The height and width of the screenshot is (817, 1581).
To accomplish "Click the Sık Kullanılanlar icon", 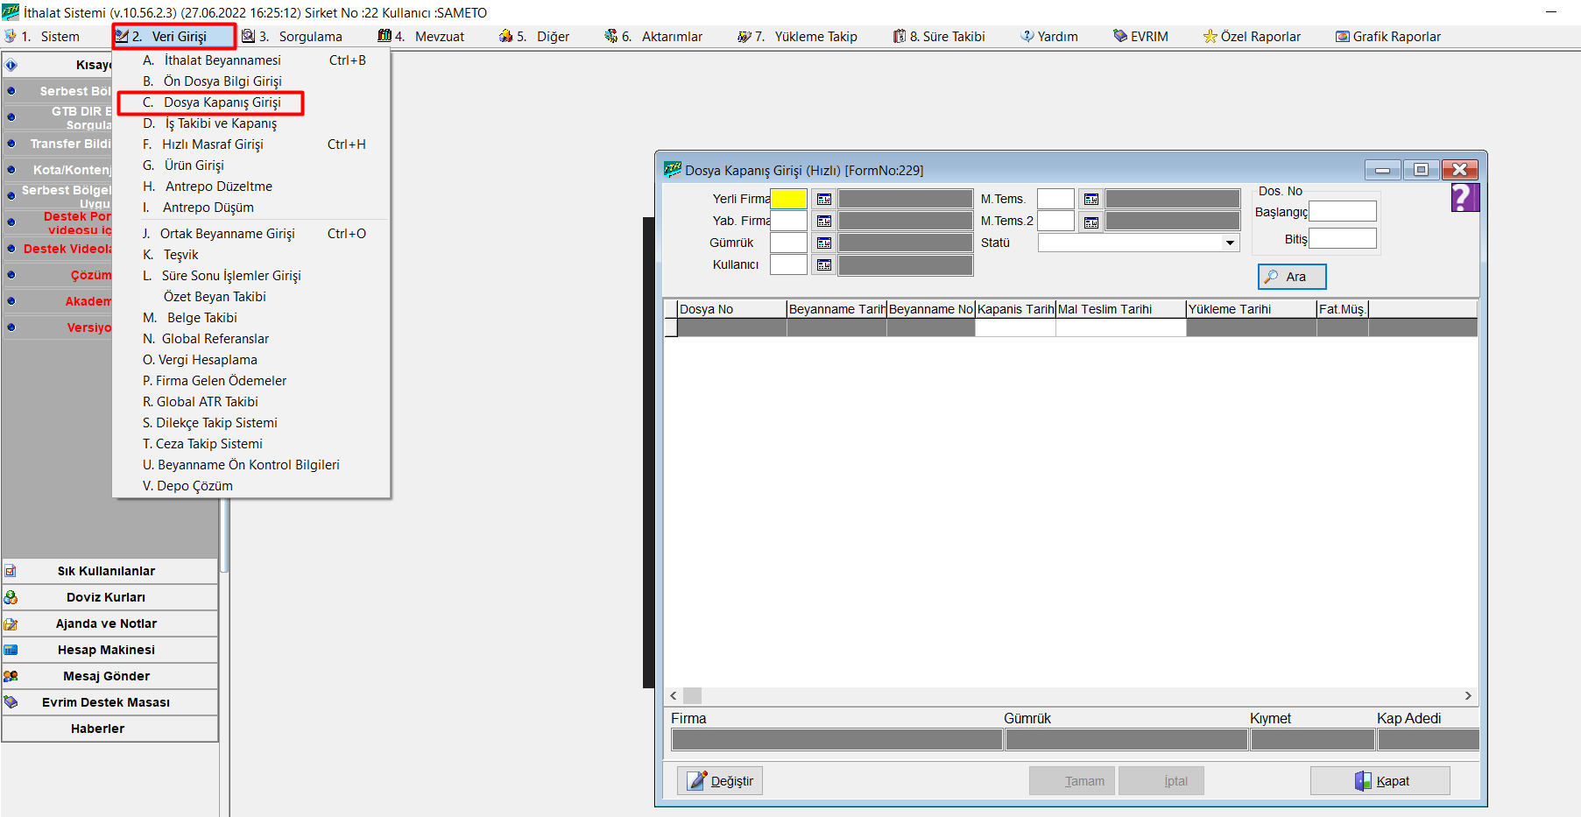I will pyautogui.click(x=11, y=571).
